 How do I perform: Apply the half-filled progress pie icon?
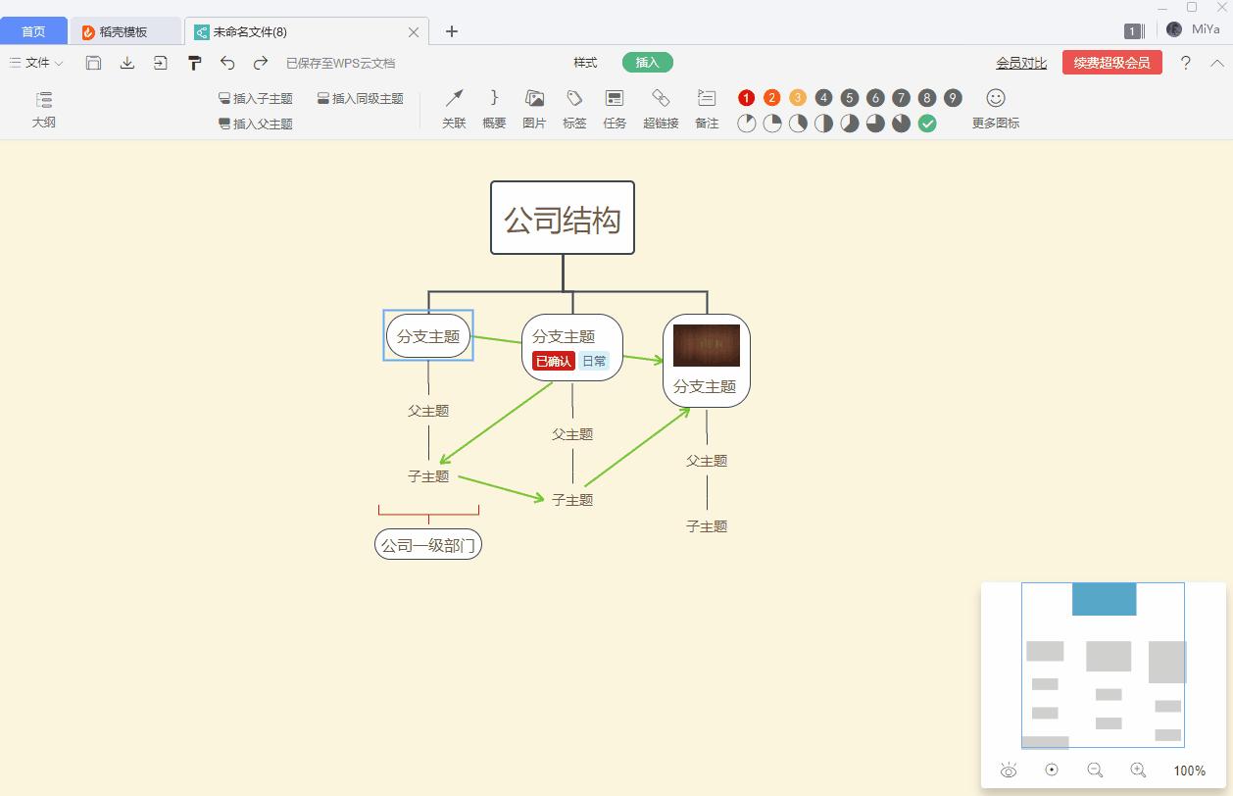[822, 124]
